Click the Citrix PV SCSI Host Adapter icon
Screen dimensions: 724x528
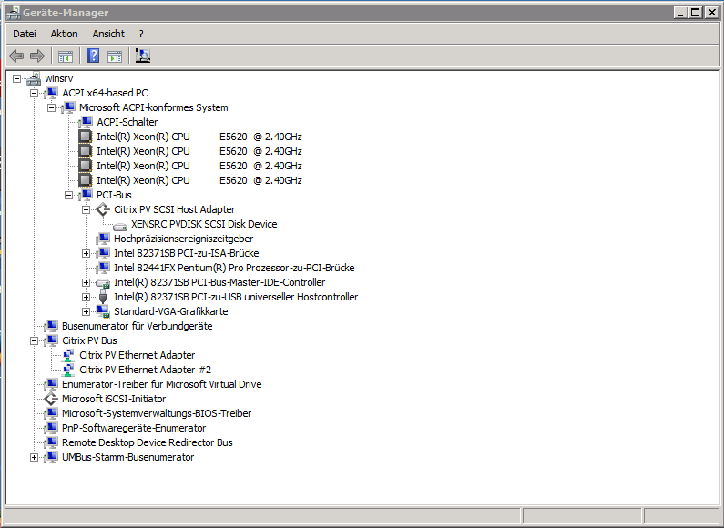tap(103, 209)
